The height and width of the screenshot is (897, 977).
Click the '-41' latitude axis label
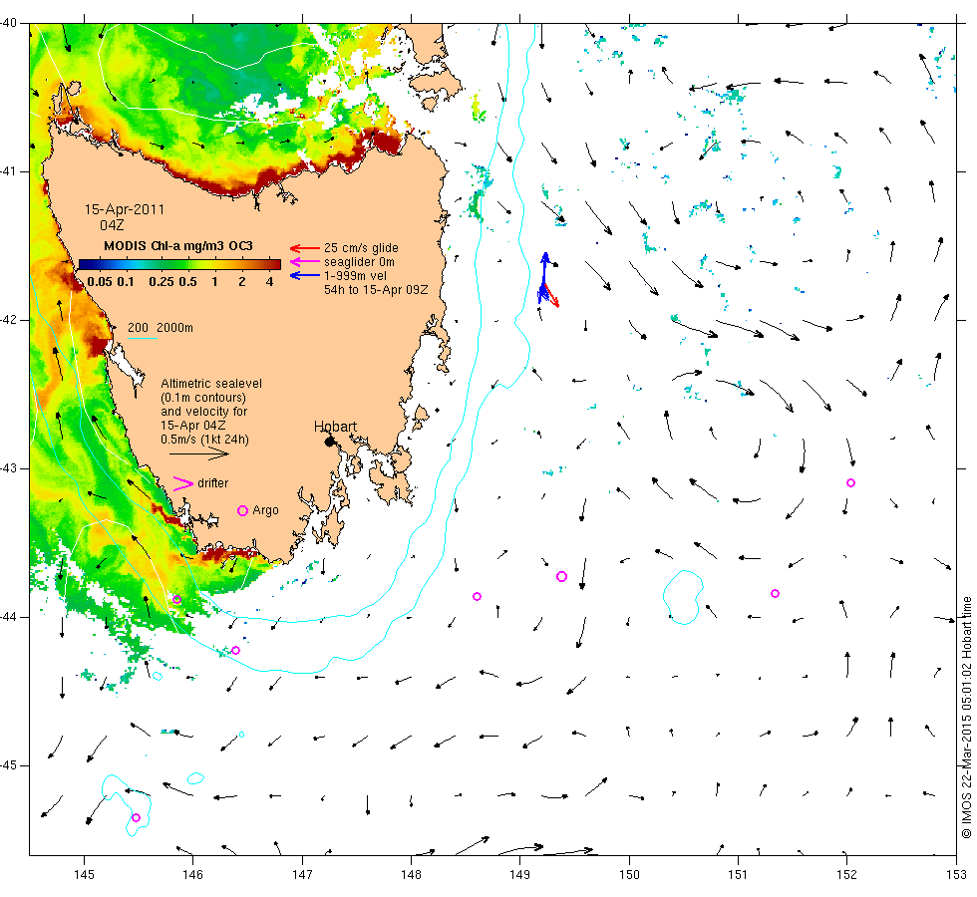click(x=9, y=171)
